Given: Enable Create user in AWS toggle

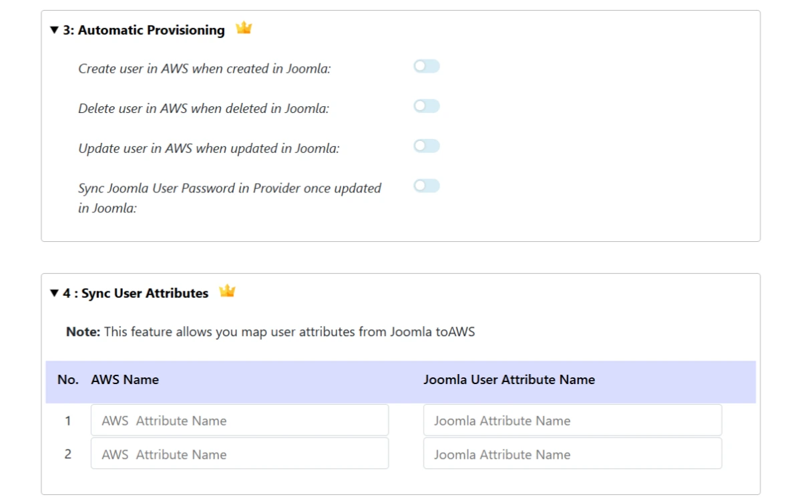Looking at the screenshot, I should pos(427,66).
